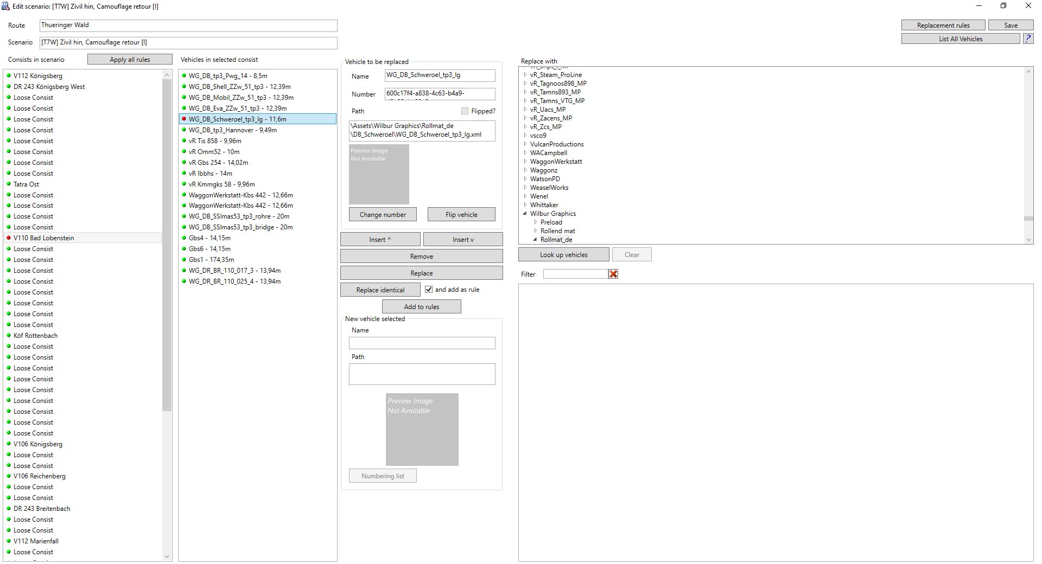Viewport: 1042px width, 564px height.
Task: Click the Scenario name field
Action: 188,43
